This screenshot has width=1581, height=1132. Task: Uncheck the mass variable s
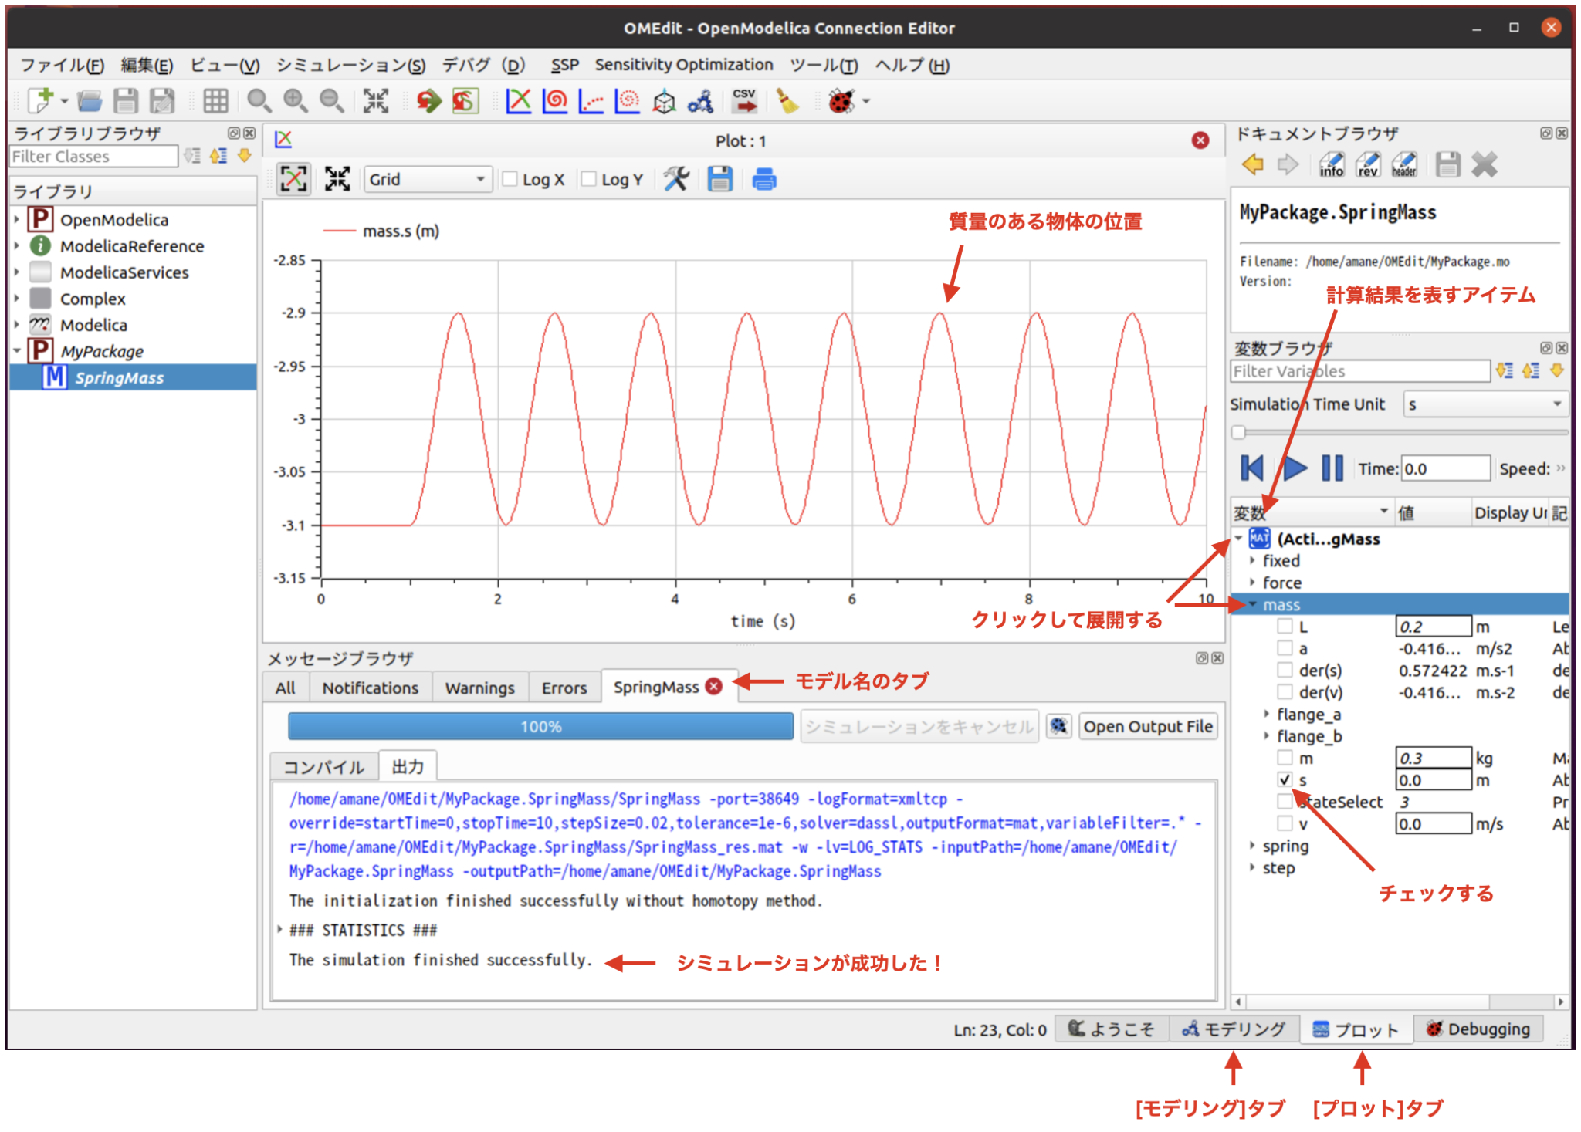point(1285,780)
